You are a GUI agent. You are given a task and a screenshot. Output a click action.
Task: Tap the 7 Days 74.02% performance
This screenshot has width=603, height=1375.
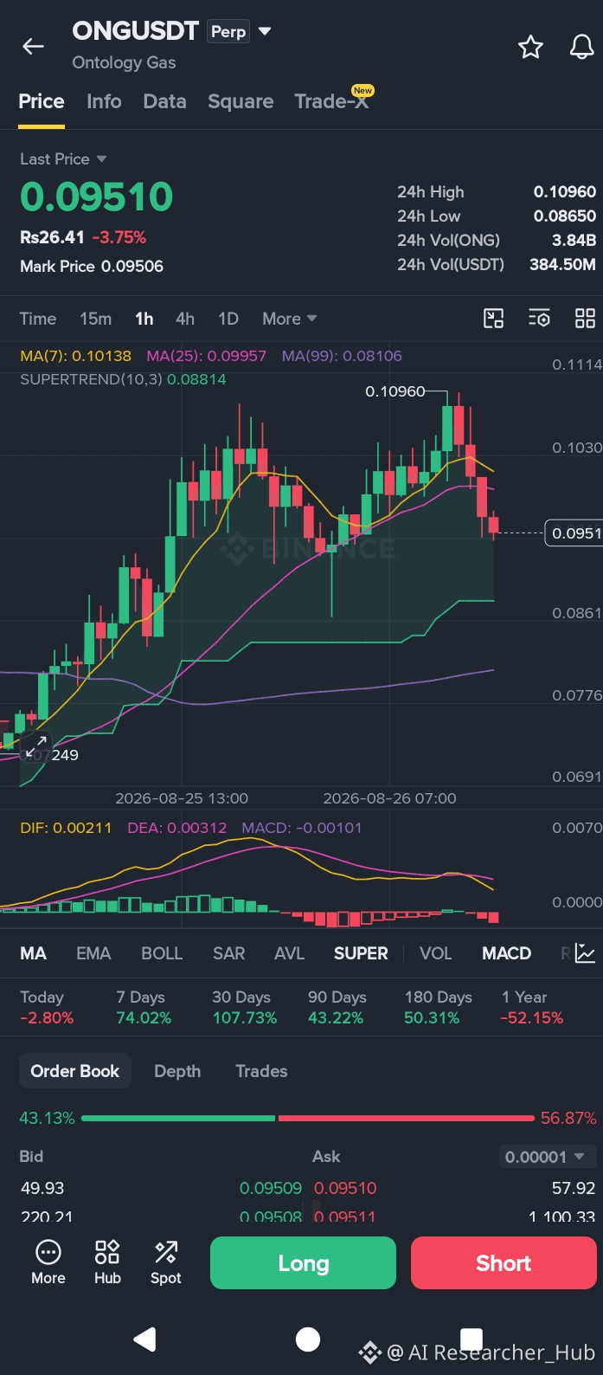[144, 1008]
